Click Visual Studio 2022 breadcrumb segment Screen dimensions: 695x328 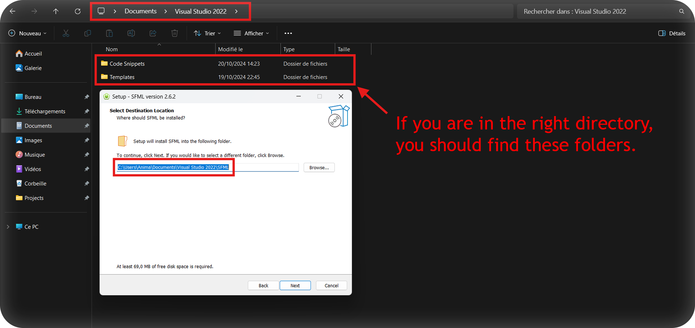point(201,11)
